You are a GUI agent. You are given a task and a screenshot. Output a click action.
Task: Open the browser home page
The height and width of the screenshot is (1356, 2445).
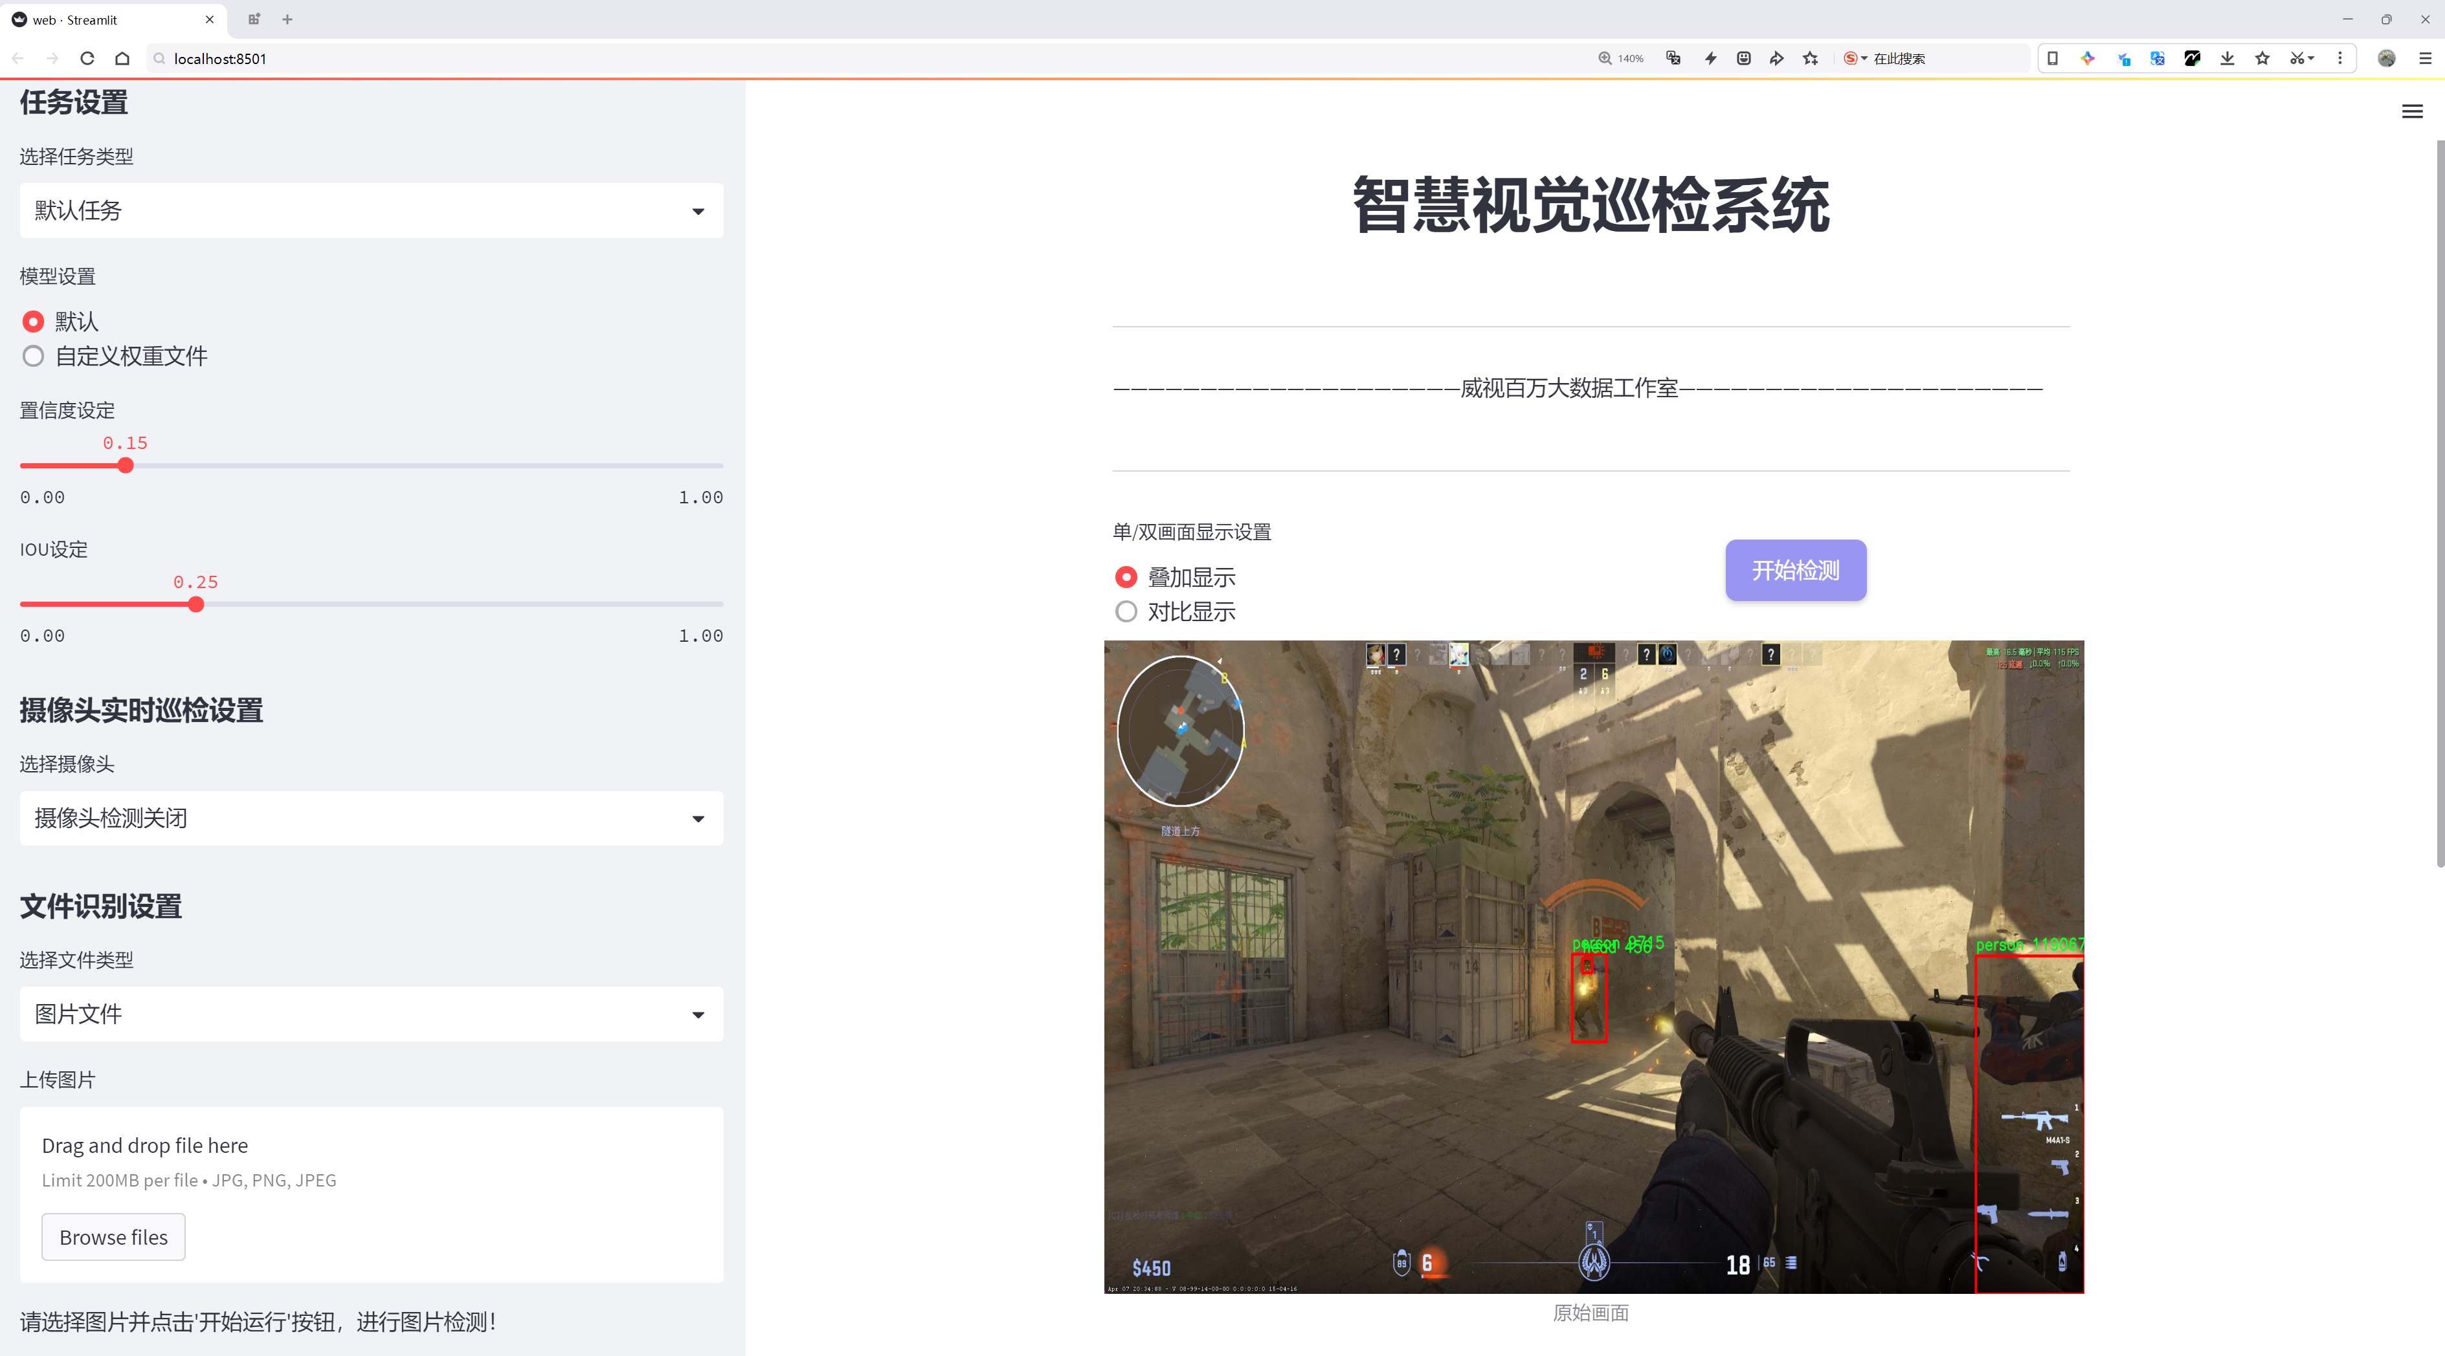pyautogui.click(x=122, y=58)
